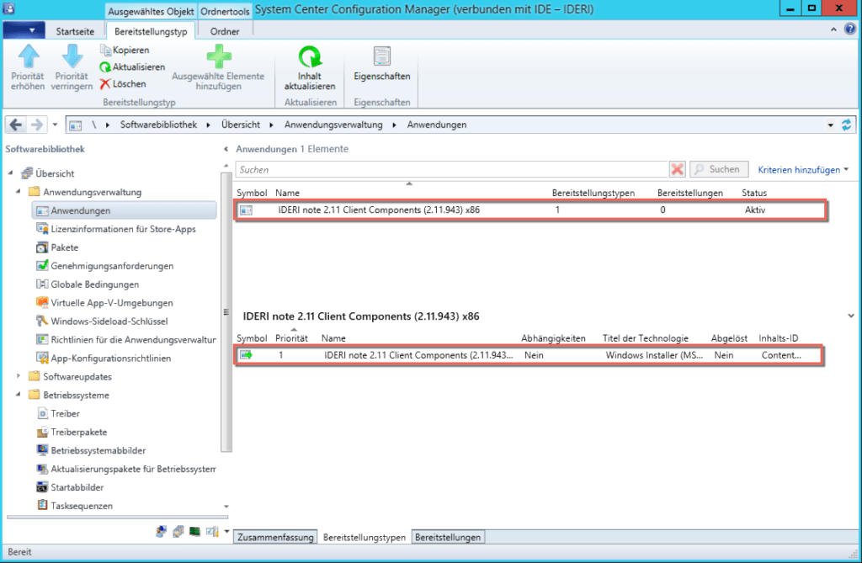
Task: Open the Bereitstellungen bottom tab
Action: (448, 537)
